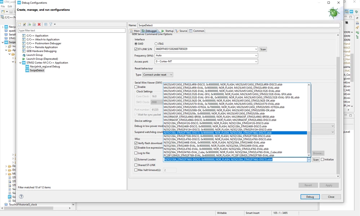This screenshot has height=216, width=360.
Task: Open the Access port dropdown
Action: 256,62
